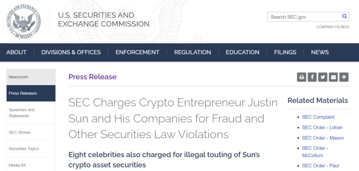This screenshot has width=359, height=171.
Task: Open the Regulation menu
Action: click(192, 52)
